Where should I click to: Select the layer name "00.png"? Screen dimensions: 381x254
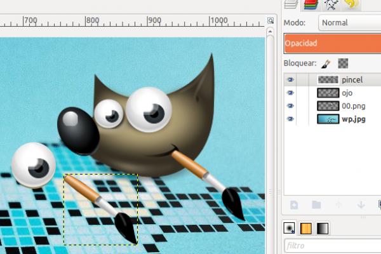354,106
